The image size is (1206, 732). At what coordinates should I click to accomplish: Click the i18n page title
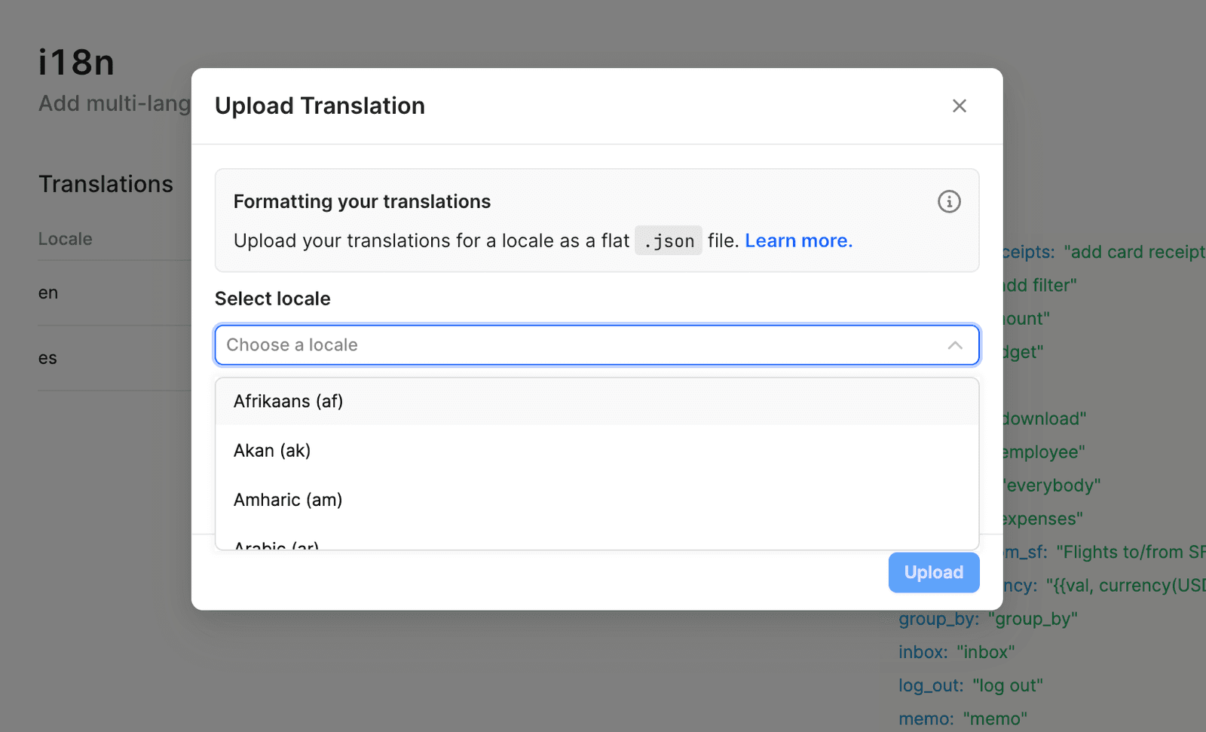[76, 63]
